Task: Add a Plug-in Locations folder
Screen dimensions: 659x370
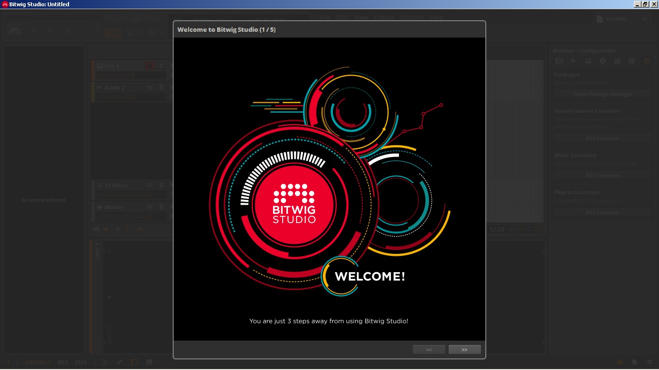Action: (x=602, y=212)
